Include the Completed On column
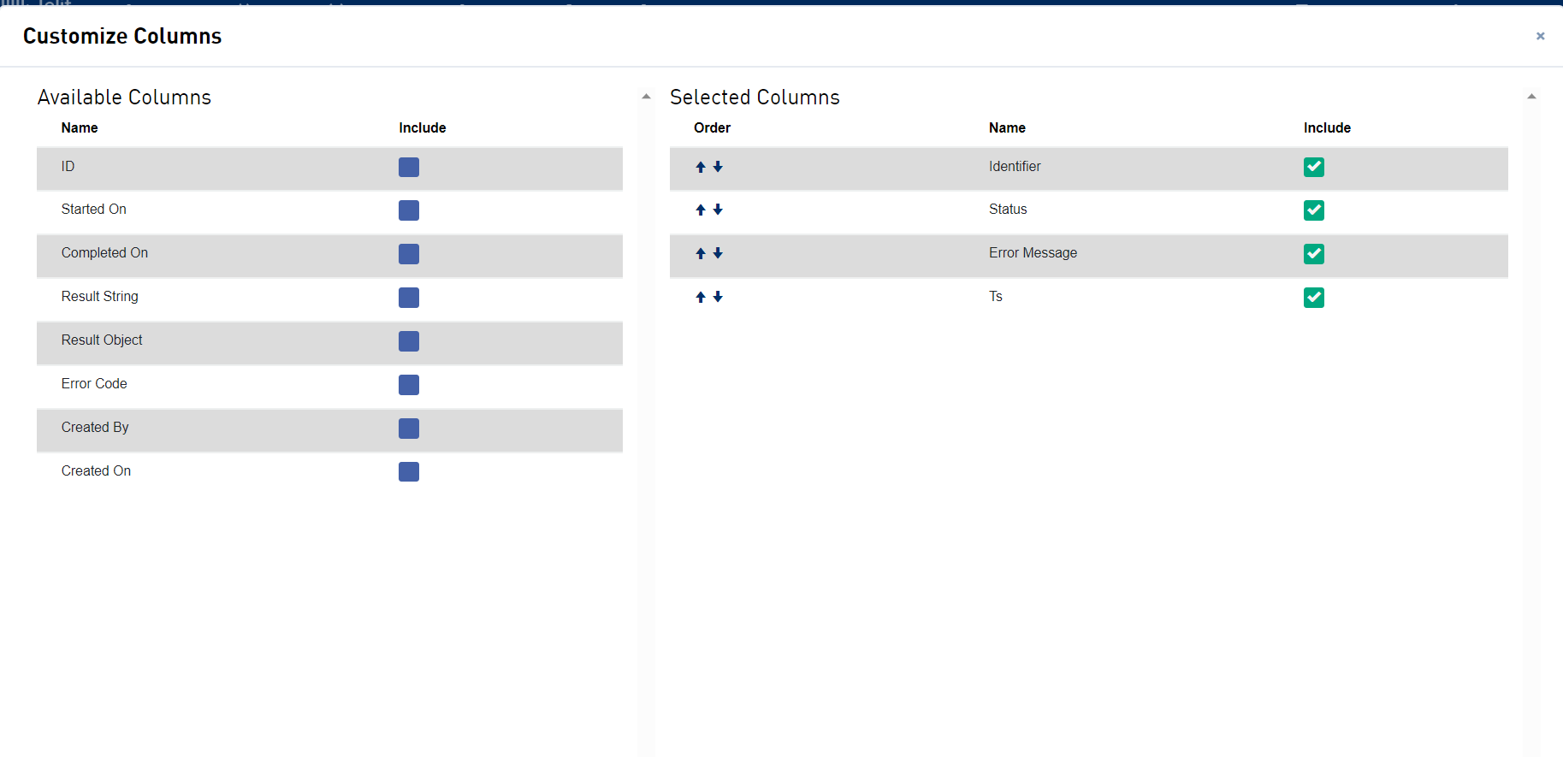The width and height of the screenshot is (1563, 757). [409, 254]
